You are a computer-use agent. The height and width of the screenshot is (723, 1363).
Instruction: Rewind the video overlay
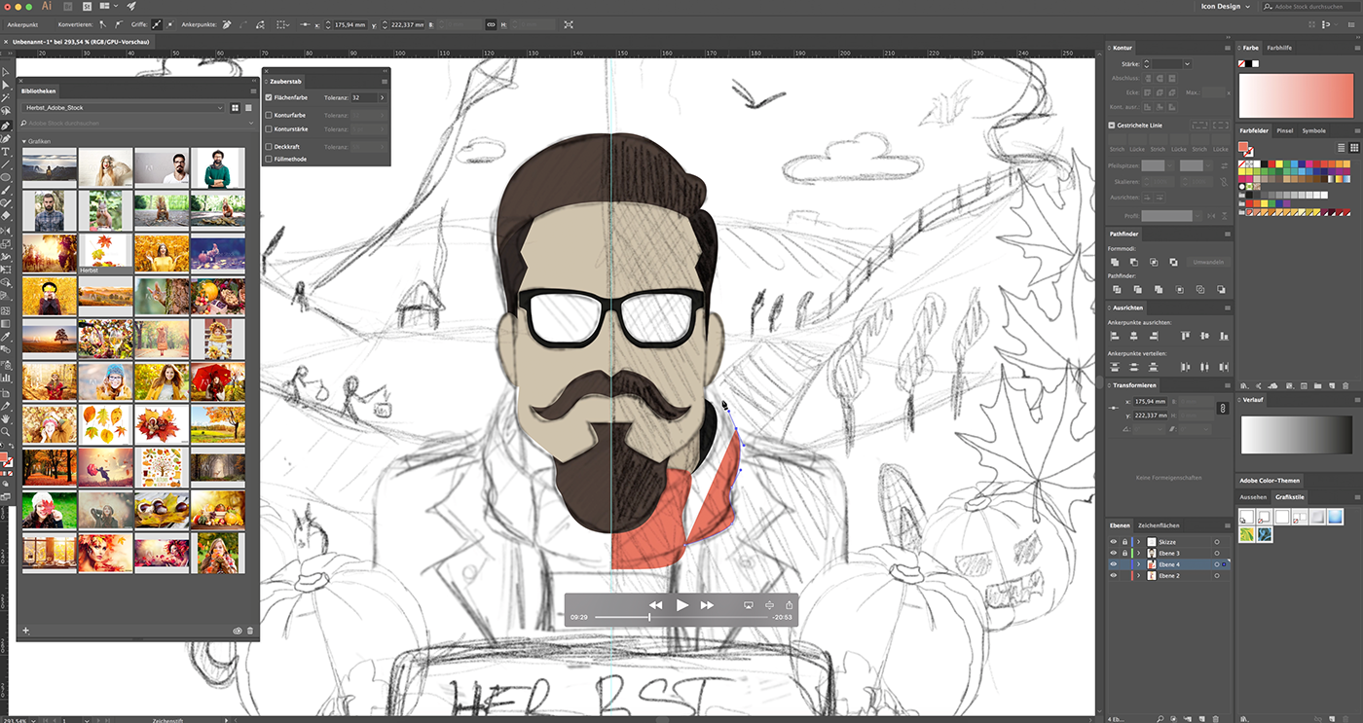656,605
